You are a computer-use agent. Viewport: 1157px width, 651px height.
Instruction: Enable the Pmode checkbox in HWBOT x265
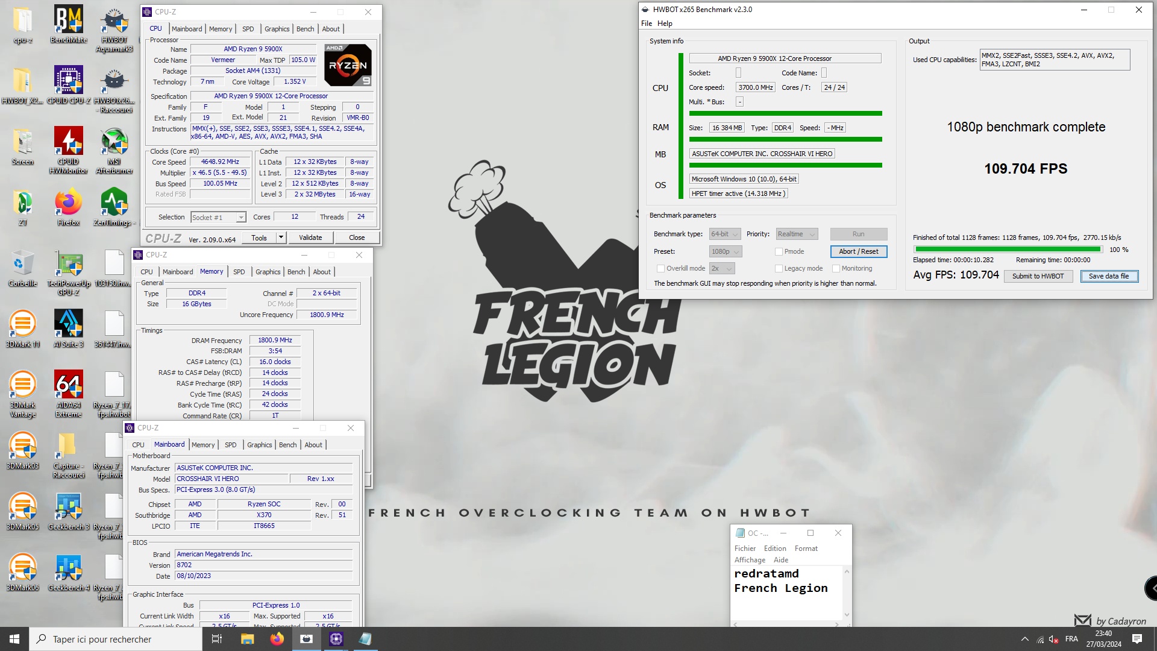point(779,251)
